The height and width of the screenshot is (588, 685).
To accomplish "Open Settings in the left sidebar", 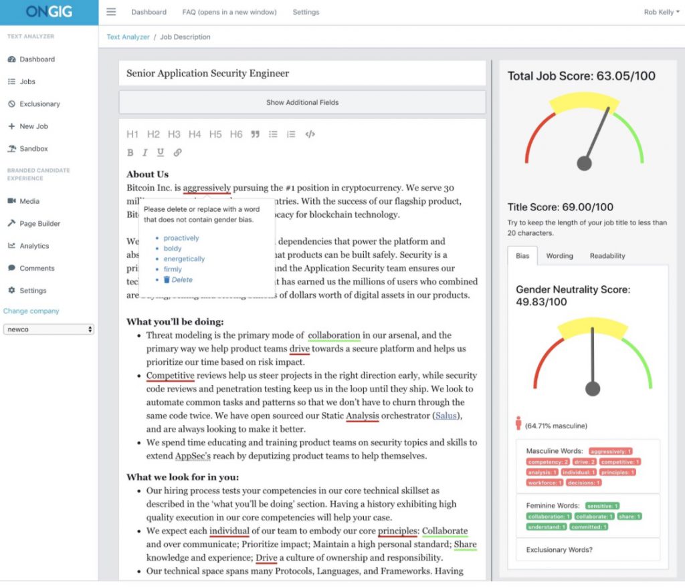I will point(27,290).
